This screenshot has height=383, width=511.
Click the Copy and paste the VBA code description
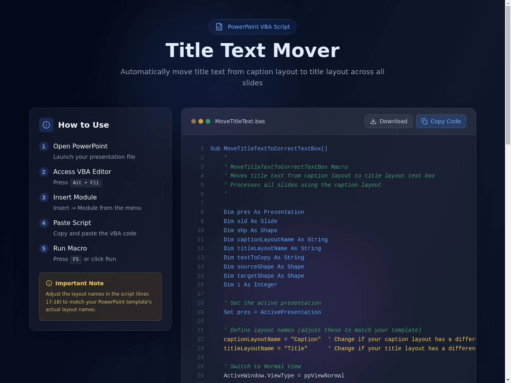click(95, 233)
